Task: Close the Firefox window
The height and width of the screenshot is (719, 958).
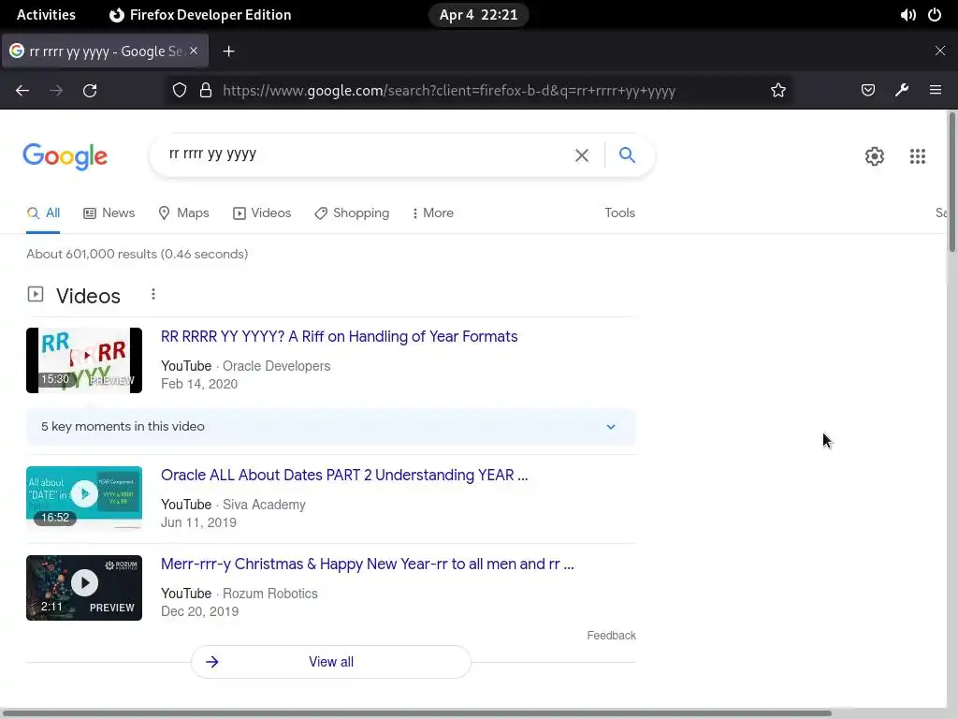Action: click(x=939, y=51)
